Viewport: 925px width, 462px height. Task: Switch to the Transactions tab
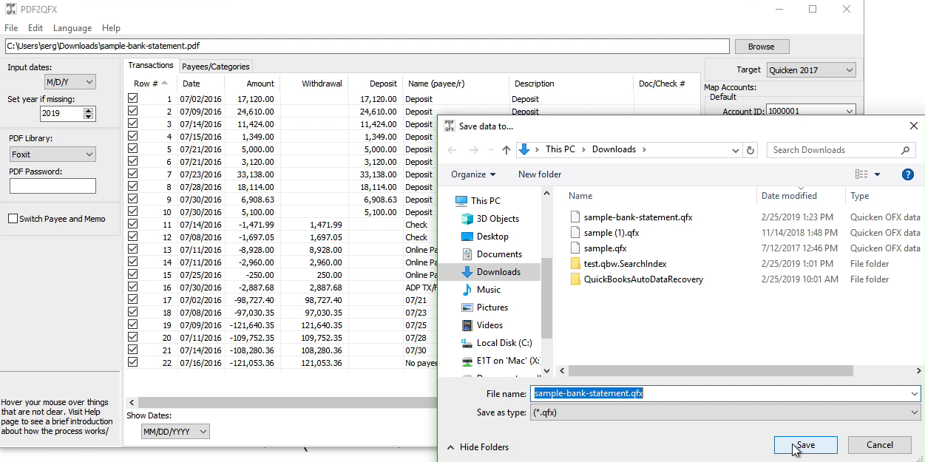[150, 65]
